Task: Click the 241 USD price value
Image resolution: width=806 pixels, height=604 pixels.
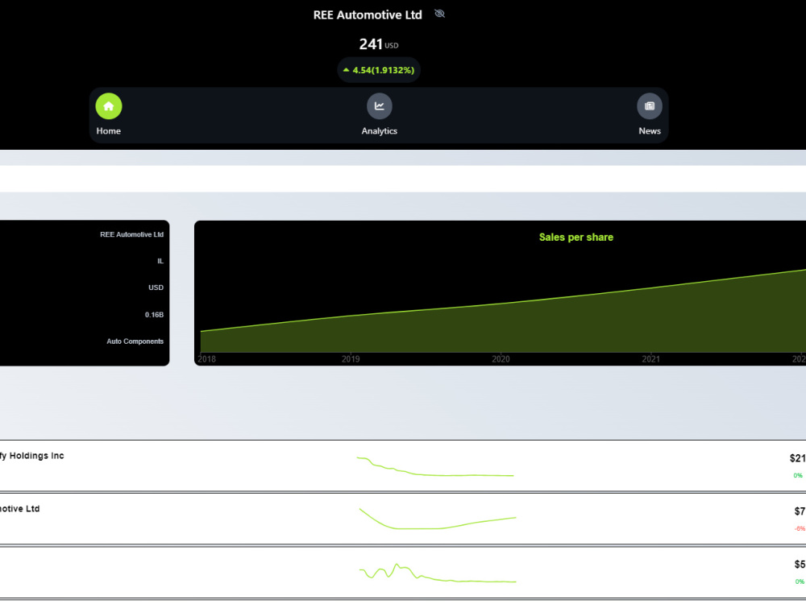Action: pyautogui.click(x=379, y=44)
